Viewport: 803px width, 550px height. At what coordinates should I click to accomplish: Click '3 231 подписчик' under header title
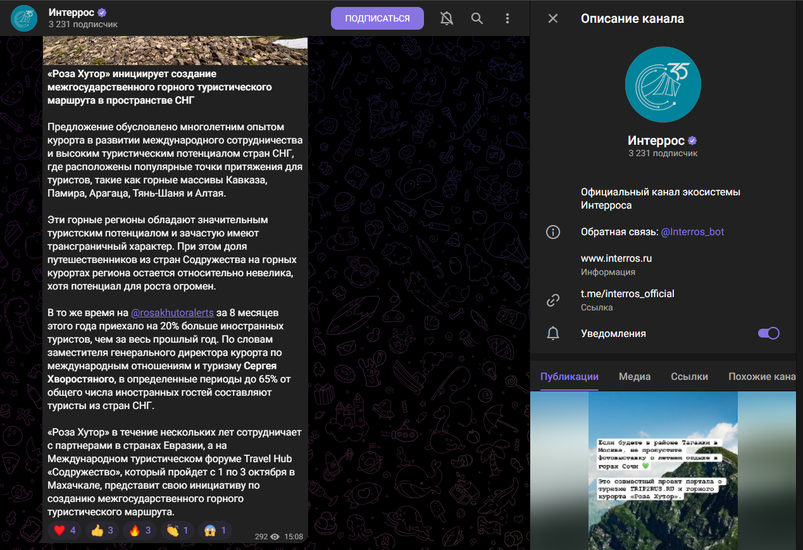point(83,25)
